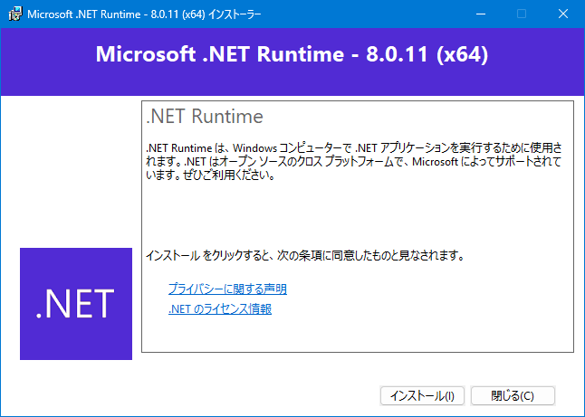Click the title bar text ending in インストーラー
Screen dimensions: 585x417
tap(144, 14)
